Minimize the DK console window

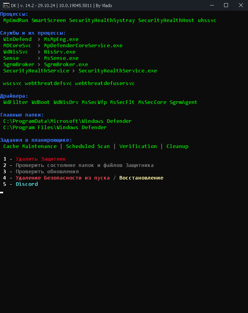click(x=212, y=6)
